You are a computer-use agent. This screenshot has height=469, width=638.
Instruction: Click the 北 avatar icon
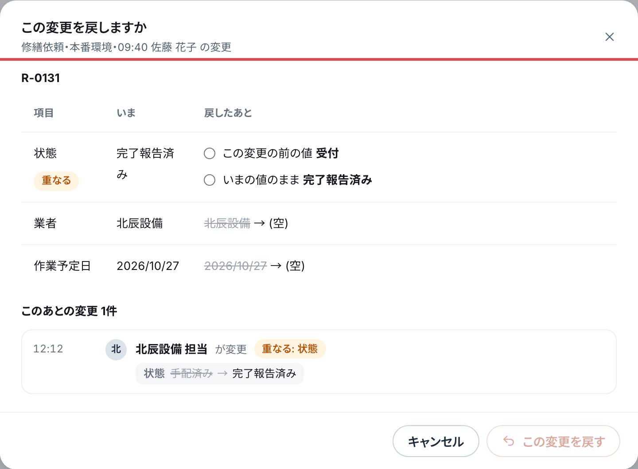[116, 349]
